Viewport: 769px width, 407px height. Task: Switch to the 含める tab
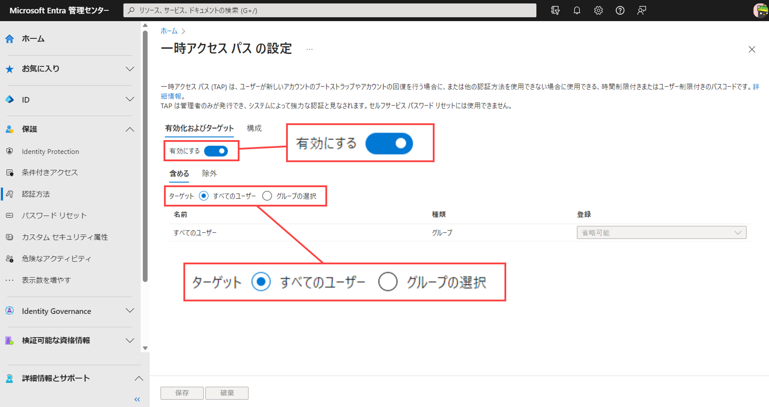[x=179, y=174]
